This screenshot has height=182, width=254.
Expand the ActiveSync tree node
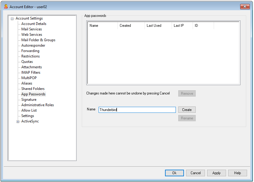tap(18, 121)
